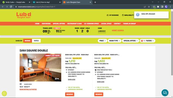
Task: Click the address bar URL
Action: click(37, 7)
